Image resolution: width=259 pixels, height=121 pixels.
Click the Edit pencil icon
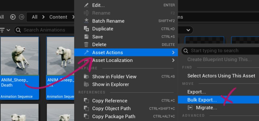click(86, 5)
